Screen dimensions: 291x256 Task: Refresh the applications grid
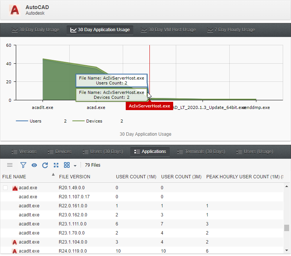click(45, 165)
